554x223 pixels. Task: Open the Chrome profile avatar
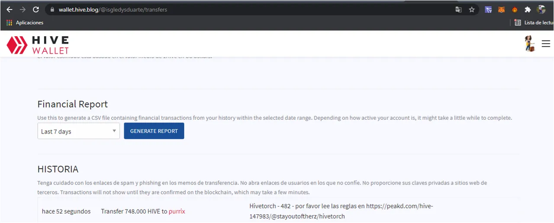tap(541, 10)
